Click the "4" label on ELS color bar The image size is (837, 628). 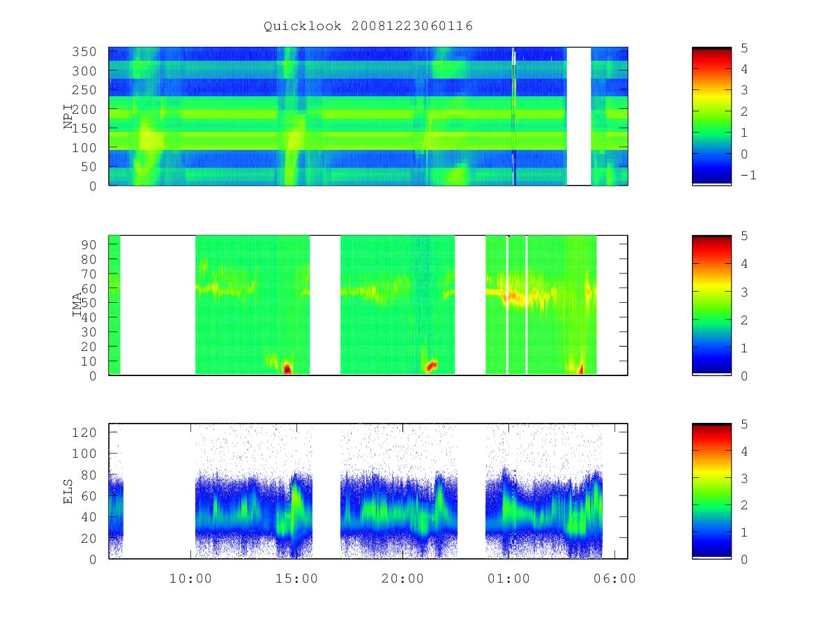744,451
